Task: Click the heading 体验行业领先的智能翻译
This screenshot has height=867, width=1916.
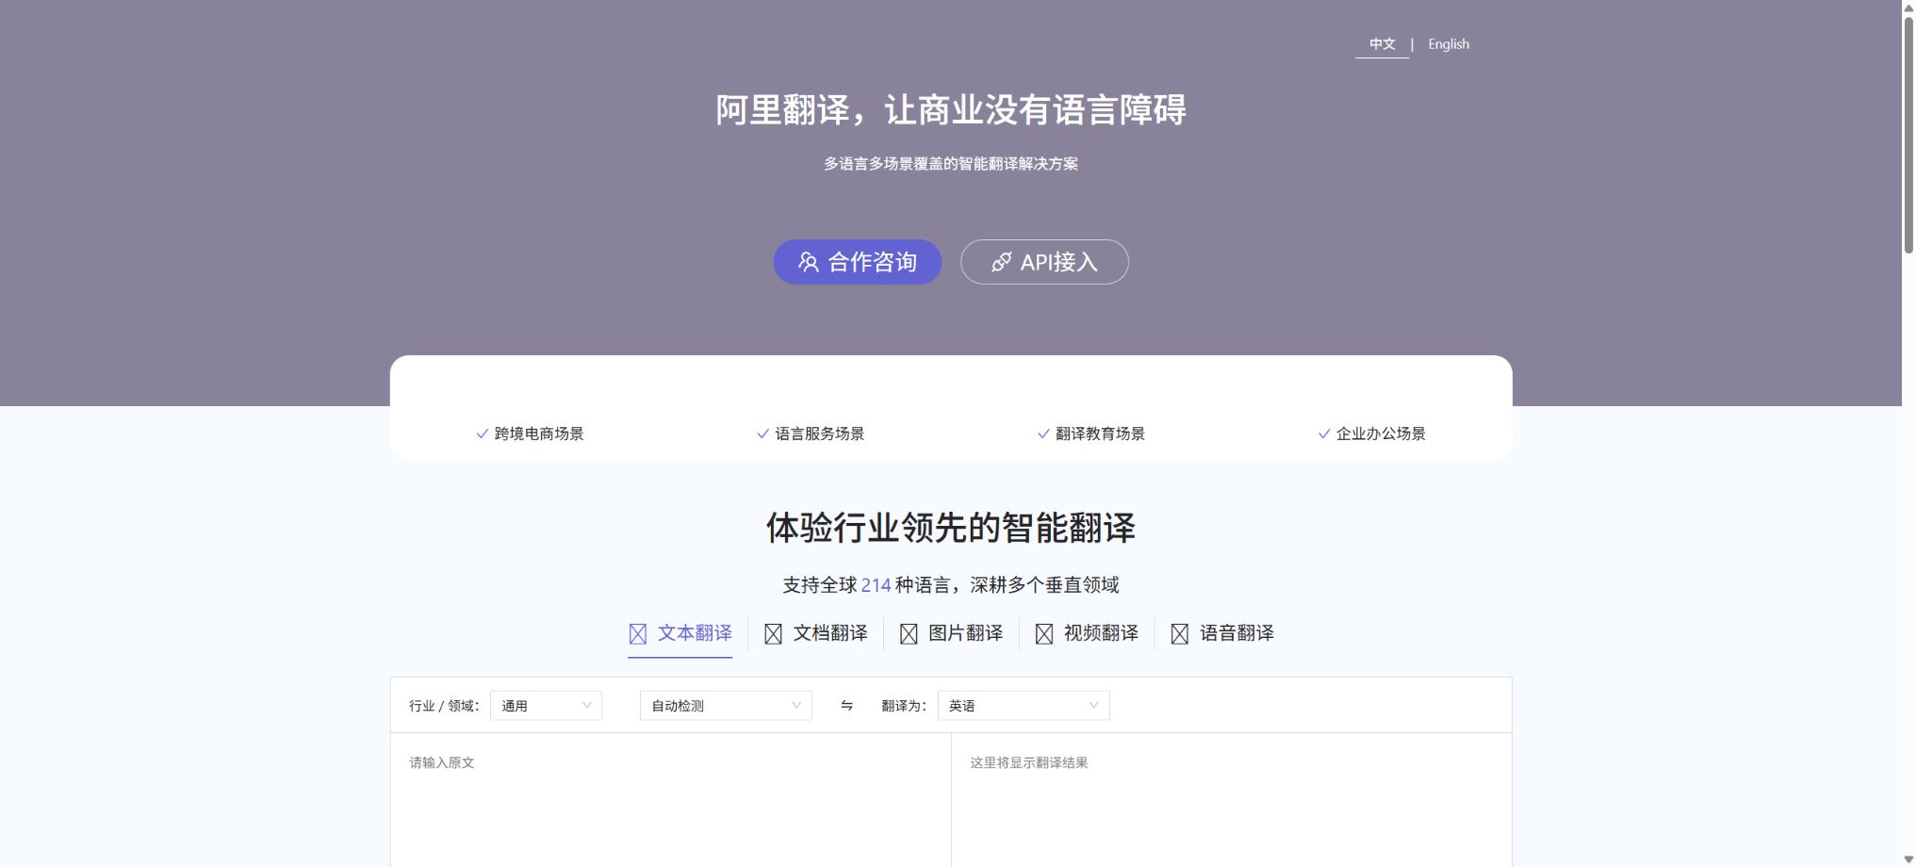Action: (x=951, y=528)
